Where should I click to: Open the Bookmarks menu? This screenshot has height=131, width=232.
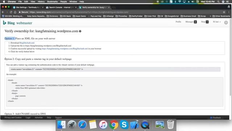point(52,1)
